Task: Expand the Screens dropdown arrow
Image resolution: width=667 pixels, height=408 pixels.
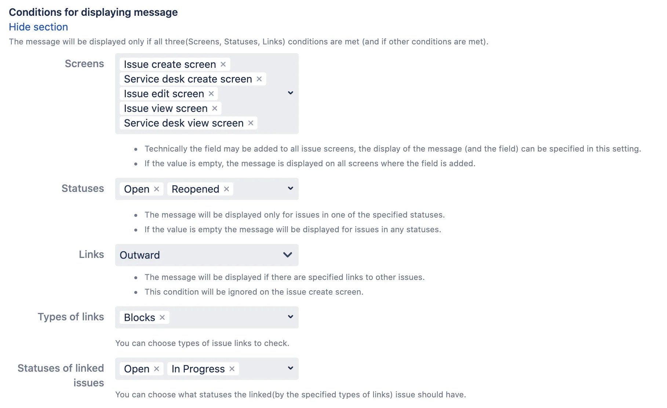Action: click(290, 93)
